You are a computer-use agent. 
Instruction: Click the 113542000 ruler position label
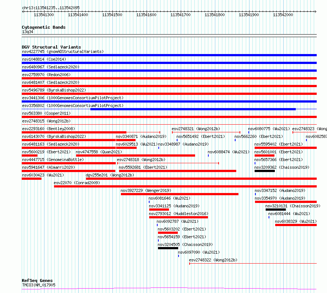(283, 15)
